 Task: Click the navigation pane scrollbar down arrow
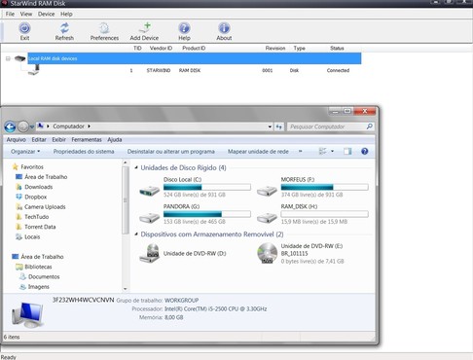tap(126, 289)
